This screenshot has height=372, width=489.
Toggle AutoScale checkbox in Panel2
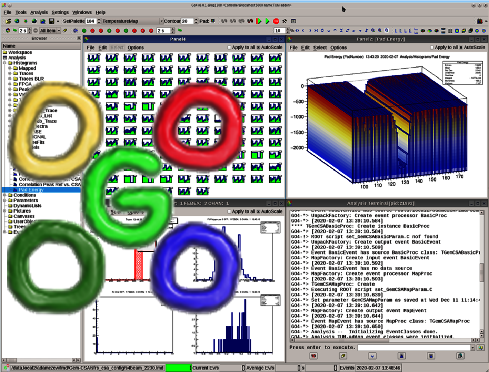click(461, 48)
